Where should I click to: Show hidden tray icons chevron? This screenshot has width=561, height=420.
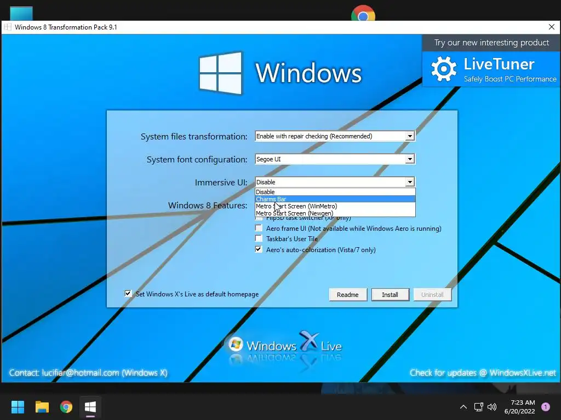pyautogui.click(x=463, y=407)
